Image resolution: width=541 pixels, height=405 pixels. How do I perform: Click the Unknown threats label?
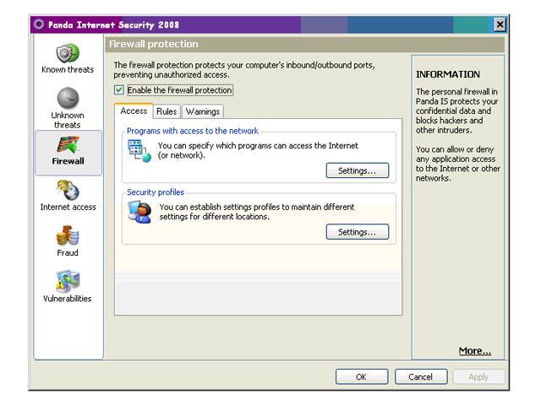point(68,120)
